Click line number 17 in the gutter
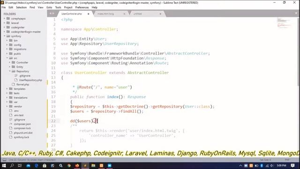300x169 pixels. 53,97
